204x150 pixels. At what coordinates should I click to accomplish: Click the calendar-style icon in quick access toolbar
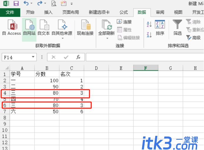coord(64,3)
